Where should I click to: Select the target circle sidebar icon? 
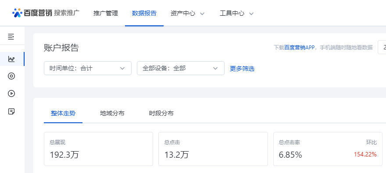pos(11,76)
